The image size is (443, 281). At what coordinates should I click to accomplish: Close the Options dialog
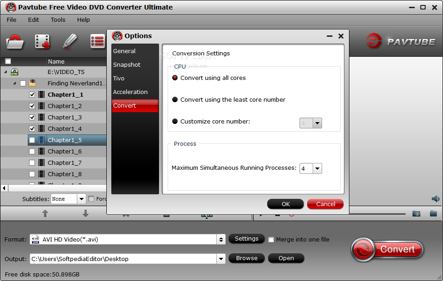341,36
